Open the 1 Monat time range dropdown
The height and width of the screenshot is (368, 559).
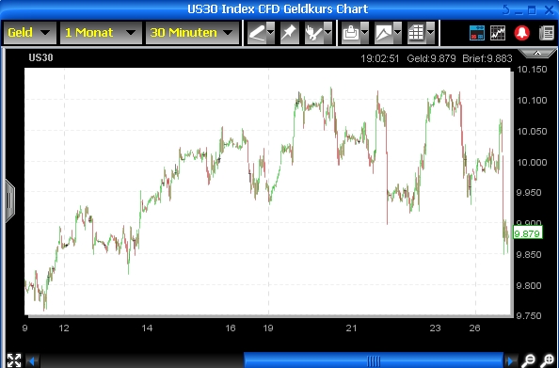(101, 33)
